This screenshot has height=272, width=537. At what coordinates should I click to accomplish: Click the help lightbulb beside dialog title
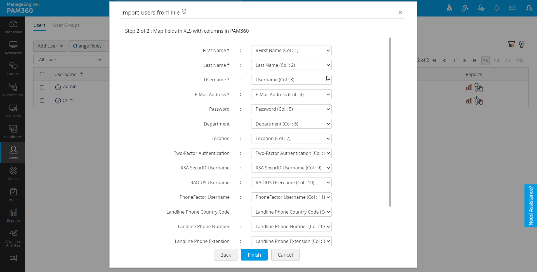coord(184,12)
